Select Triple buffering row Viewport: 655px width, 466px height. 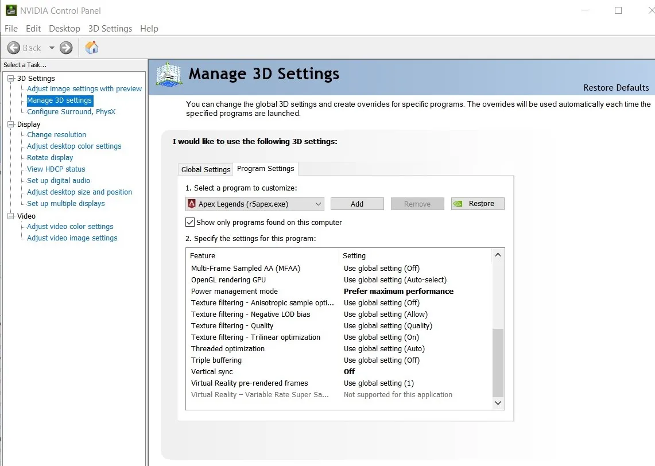click(339, 360)
